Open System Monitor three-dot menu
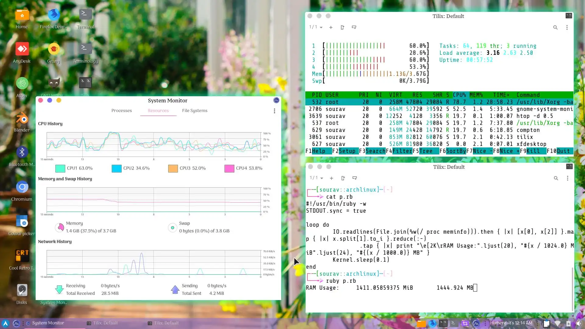This screenshot has height=329, width=585. [x=274, y=111]
